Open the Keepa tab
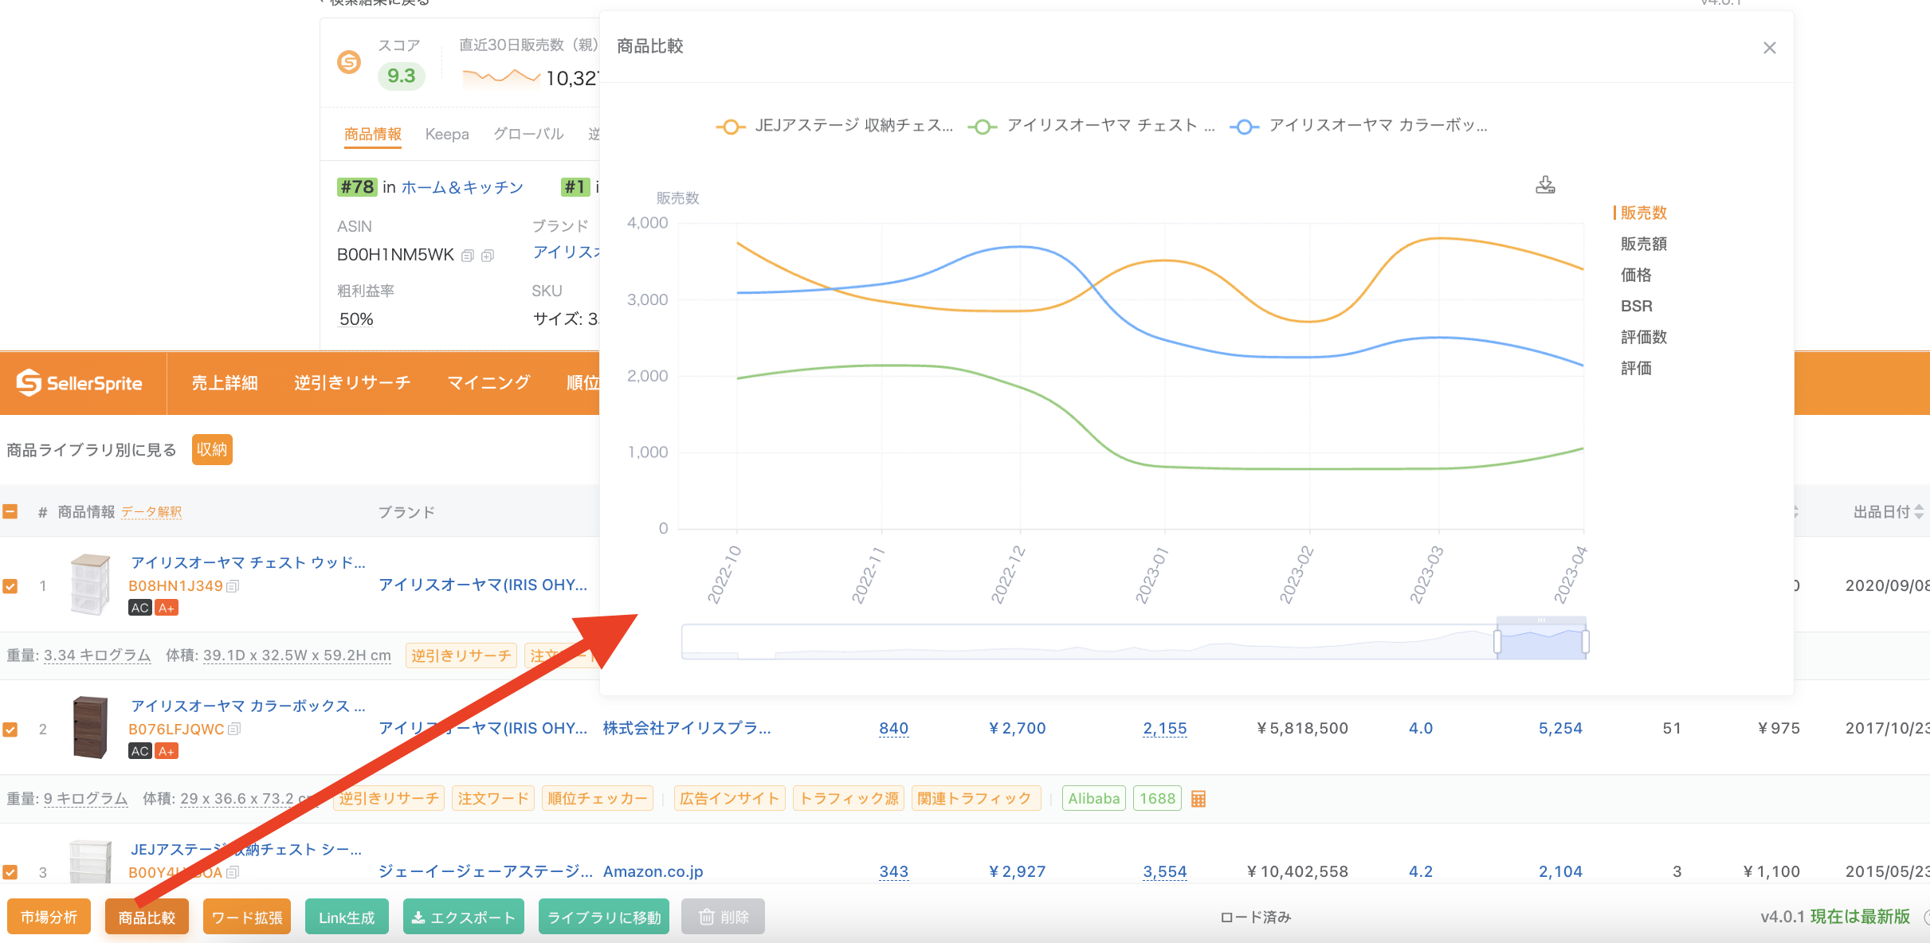The image size is (1930, 943). point(447,134)
